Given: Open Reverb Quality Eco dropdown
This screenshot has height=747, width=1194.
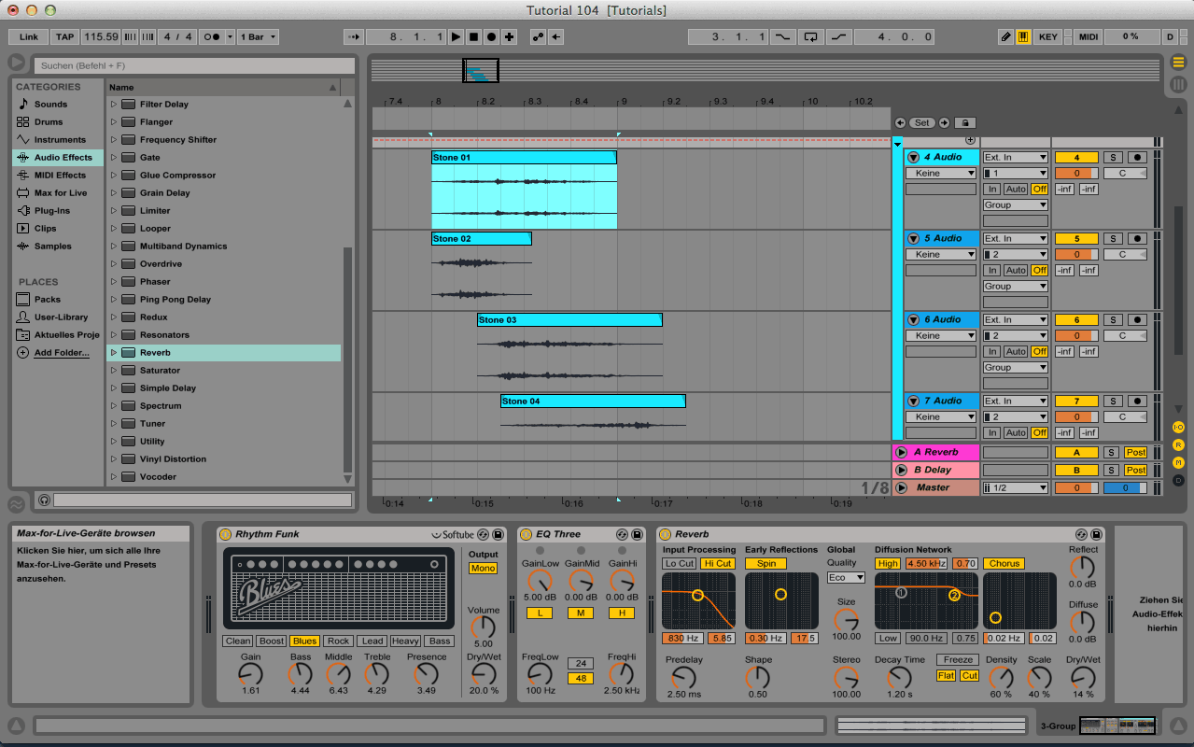Looking at the screenshot, I should click(846, 578).
